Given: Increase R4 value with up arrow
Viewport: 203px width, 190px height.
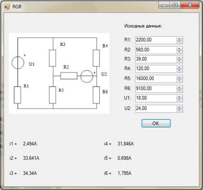Looking at the screenshot, I should pos(179,67).
